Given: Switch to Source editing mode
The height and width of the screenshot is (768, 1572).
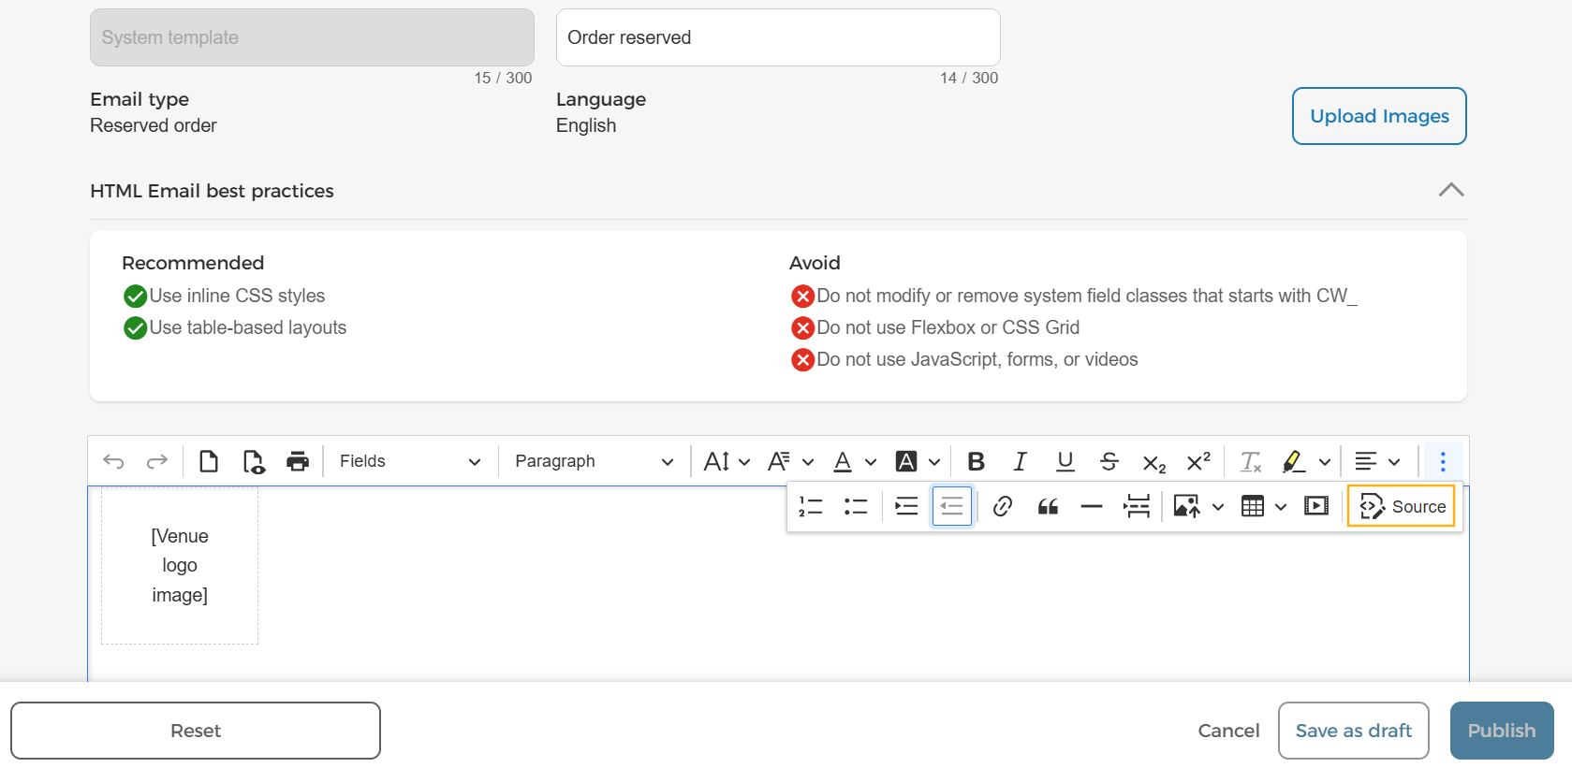Looking at the screenshot, I should tap(1402, 506).
